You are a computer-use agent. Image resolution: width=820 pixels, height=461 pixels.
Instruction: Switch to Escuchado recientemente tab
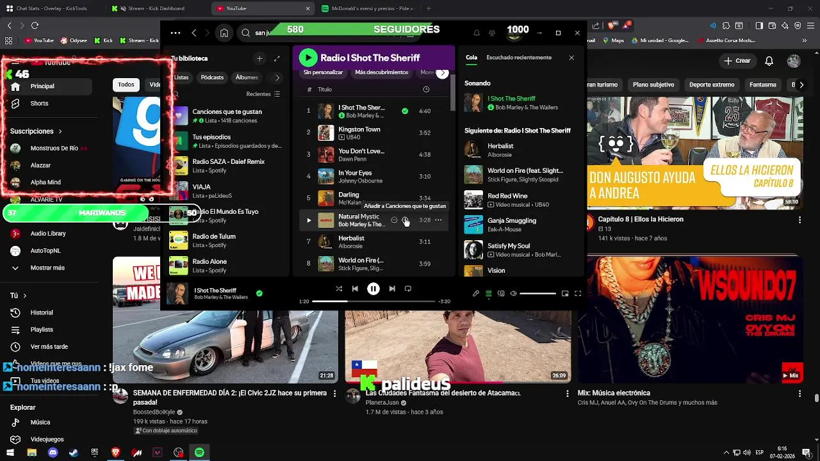point(519,58)
